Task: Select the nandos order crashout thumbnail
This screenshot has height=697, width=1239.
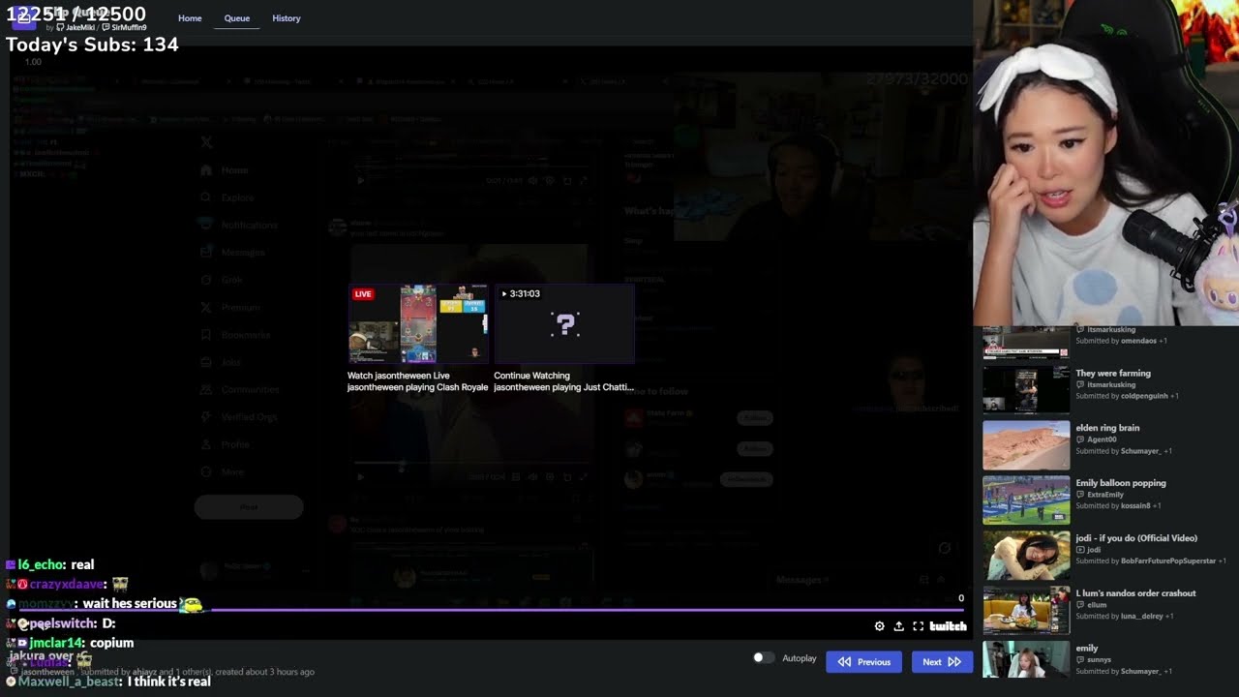Action: coord(1026,610)
